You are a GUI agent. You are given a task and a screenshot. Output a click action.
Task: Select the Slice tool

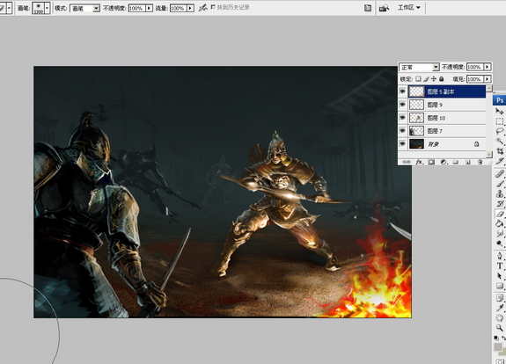click(500, 161)
